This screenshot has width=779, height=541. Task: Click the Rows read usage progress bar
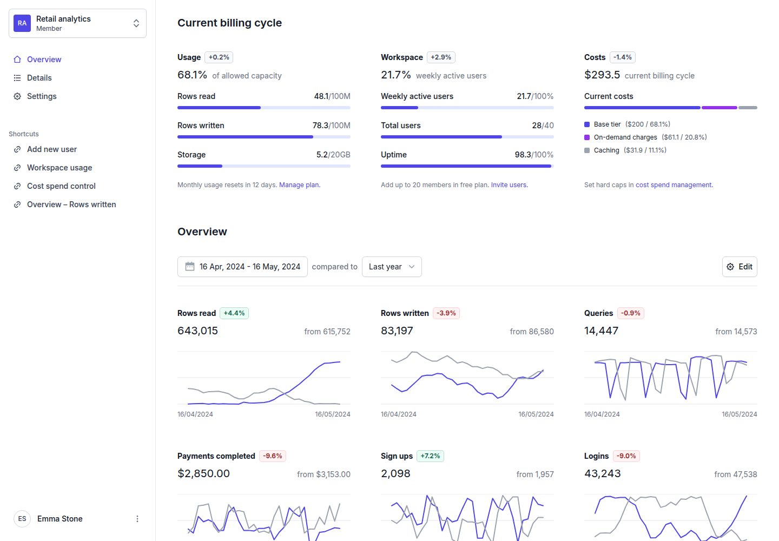coord(264,108)
